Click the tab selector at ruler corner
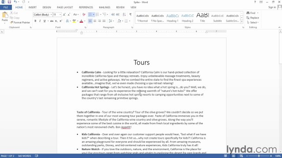The width and height of the screenshot is (282, 158). pos(2,32)
